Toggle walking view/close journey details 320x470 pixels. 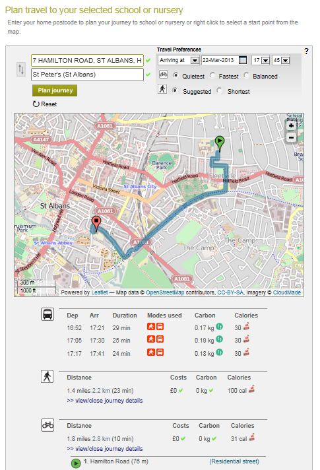coord(105,401)
